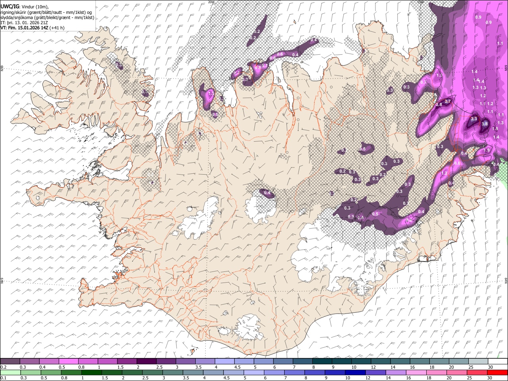Screen dimensions: 508x381
Task: Click the 'VT: Fim. 15.01.2026 14Z (+41 h)' line
Action: pyautogui.click(x=33, y=28)
